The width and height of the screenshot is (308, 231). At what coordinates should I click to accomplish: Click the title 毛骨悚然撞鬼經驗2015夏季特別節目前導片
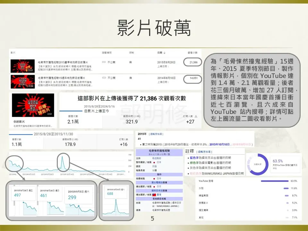pyautogui.click(x=63, y=62)
